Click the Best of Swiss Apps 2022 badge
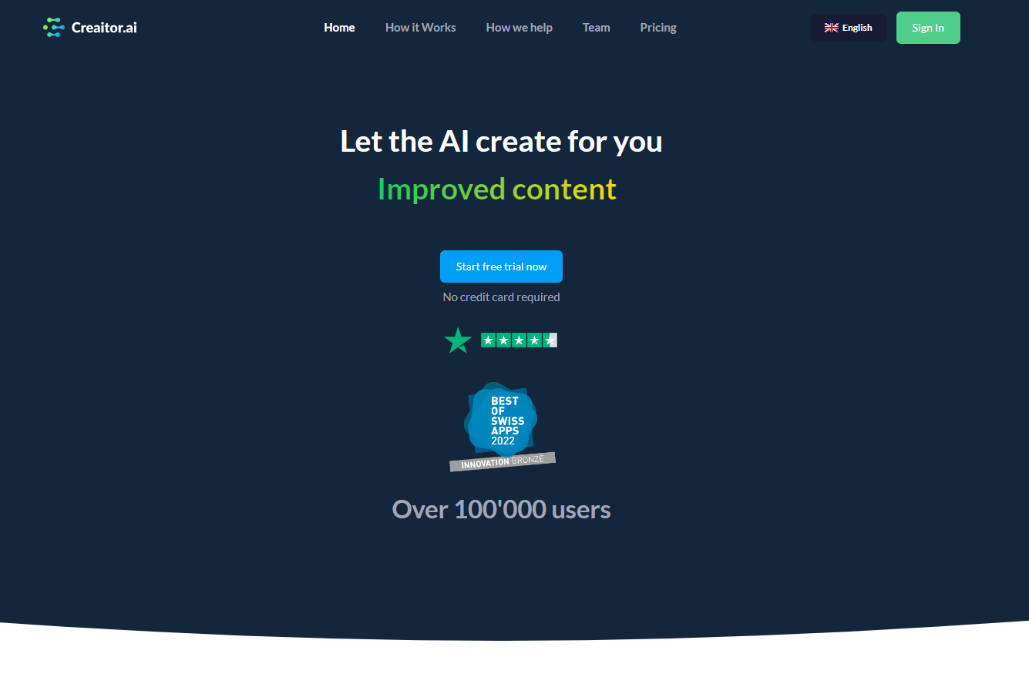The width and height of the screenshot is (1029, 677). (x=501, y=420)
